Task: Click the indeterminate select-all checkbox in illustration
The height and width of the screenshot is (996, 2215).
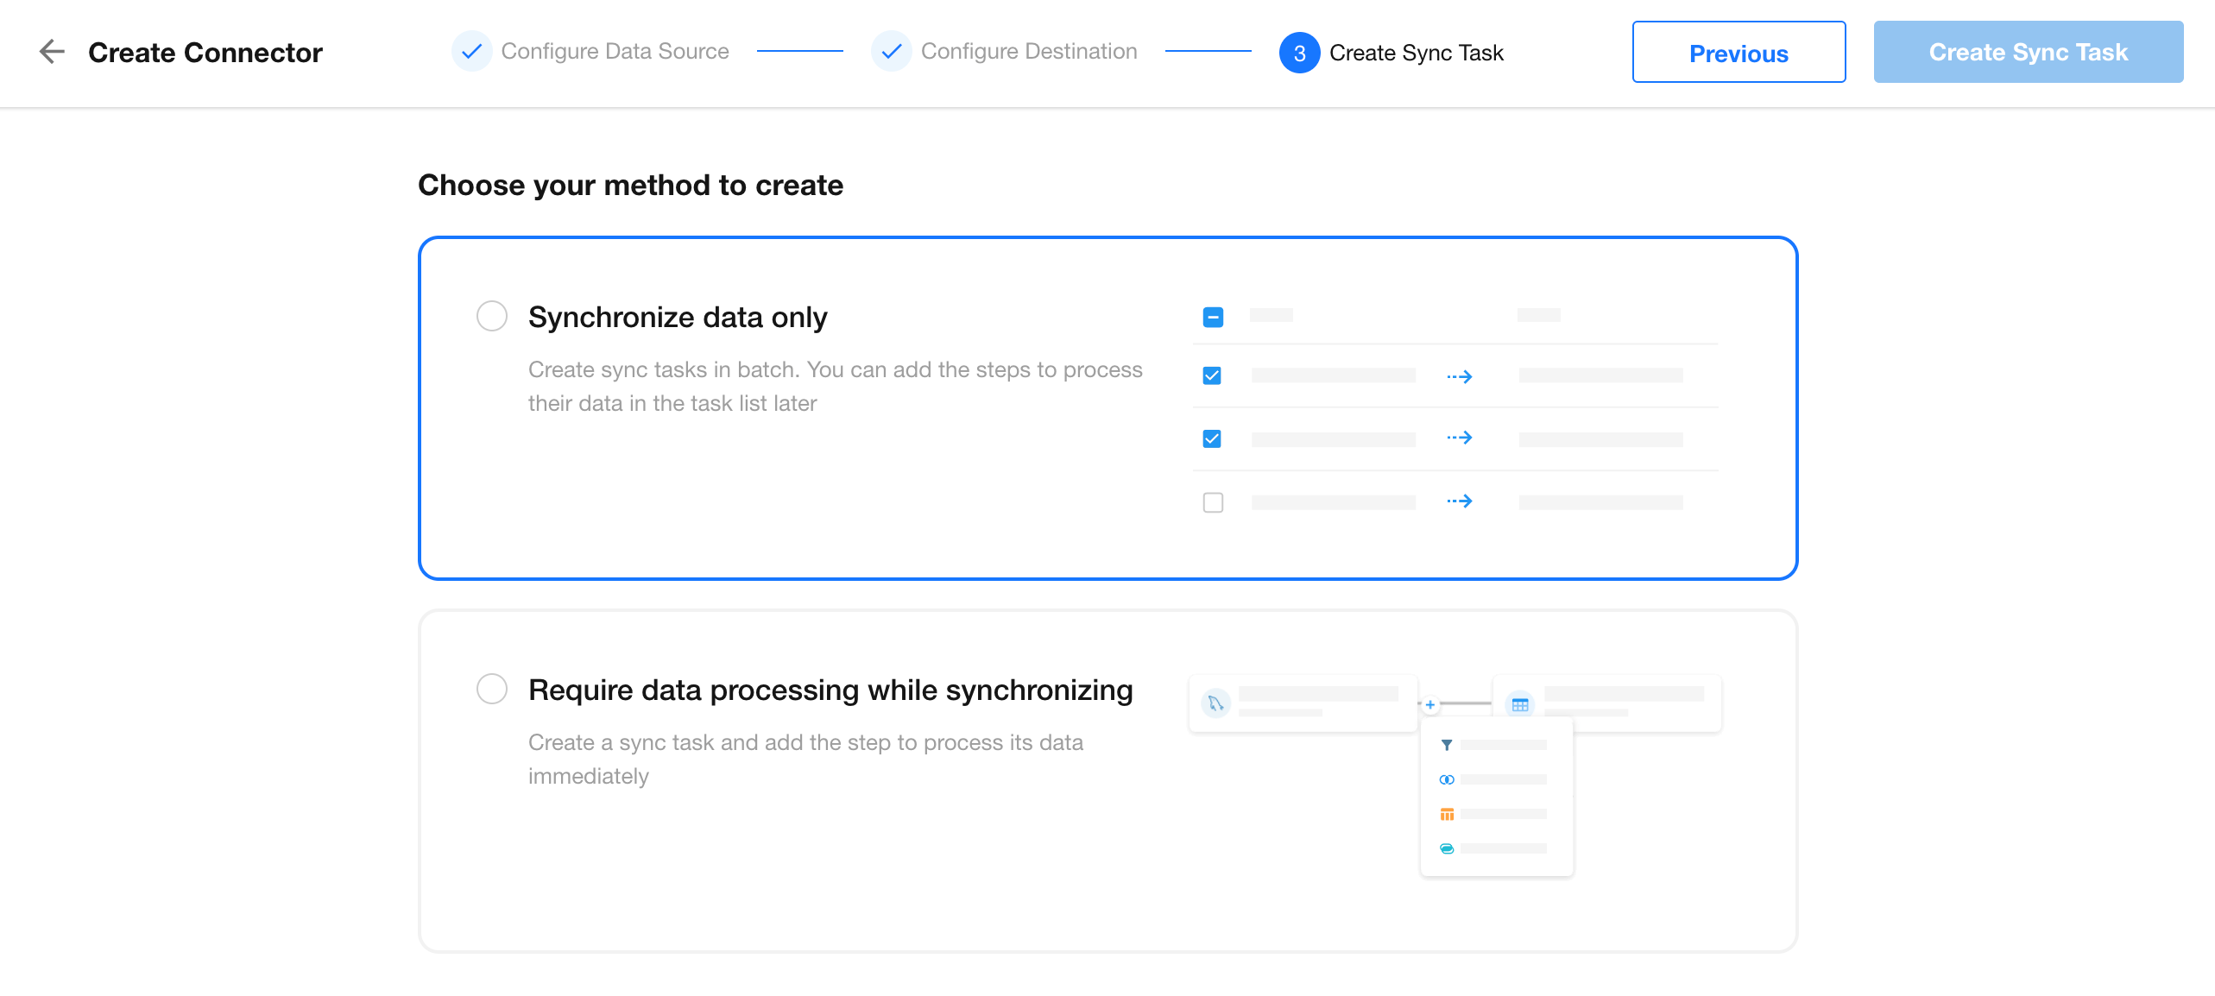Action: [x=1213, y=317]
